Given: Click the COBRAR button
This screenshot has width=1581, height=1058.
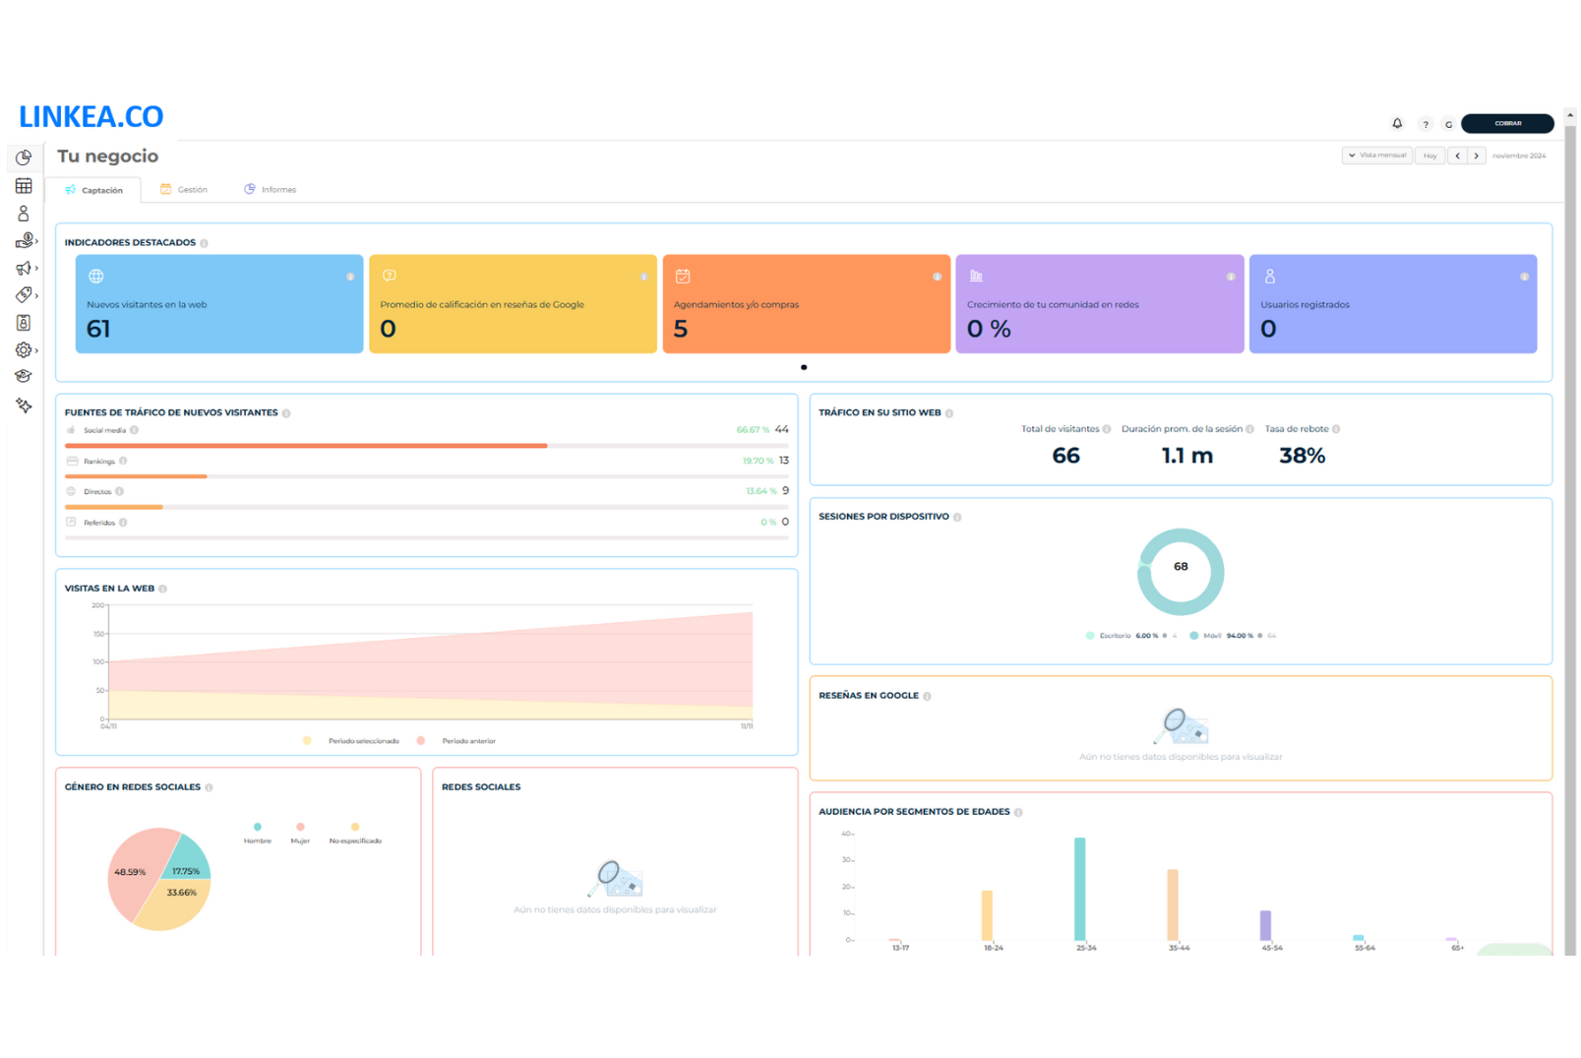Looking at the screenshot, I should [x=1506, y=124].
